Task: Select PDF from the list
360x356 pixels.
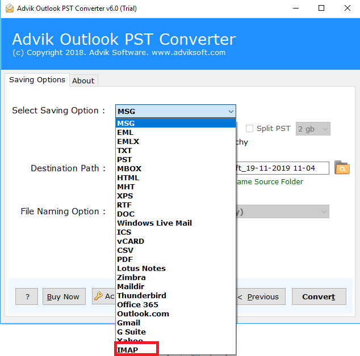Action: [175, 260]
